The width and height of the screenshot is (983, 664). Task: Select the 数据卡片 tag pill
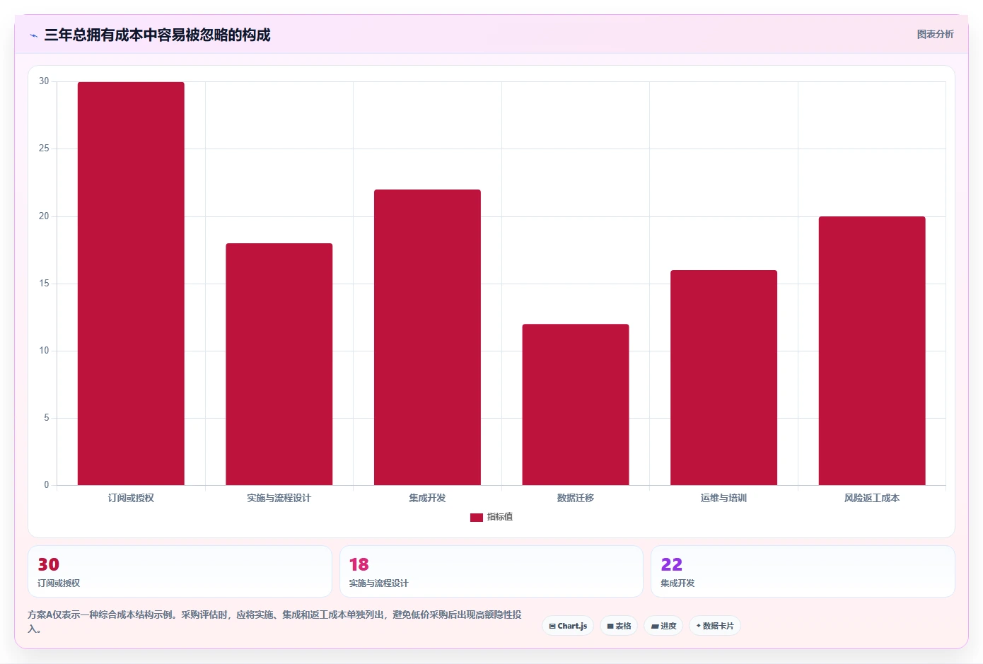coord(715,626)
